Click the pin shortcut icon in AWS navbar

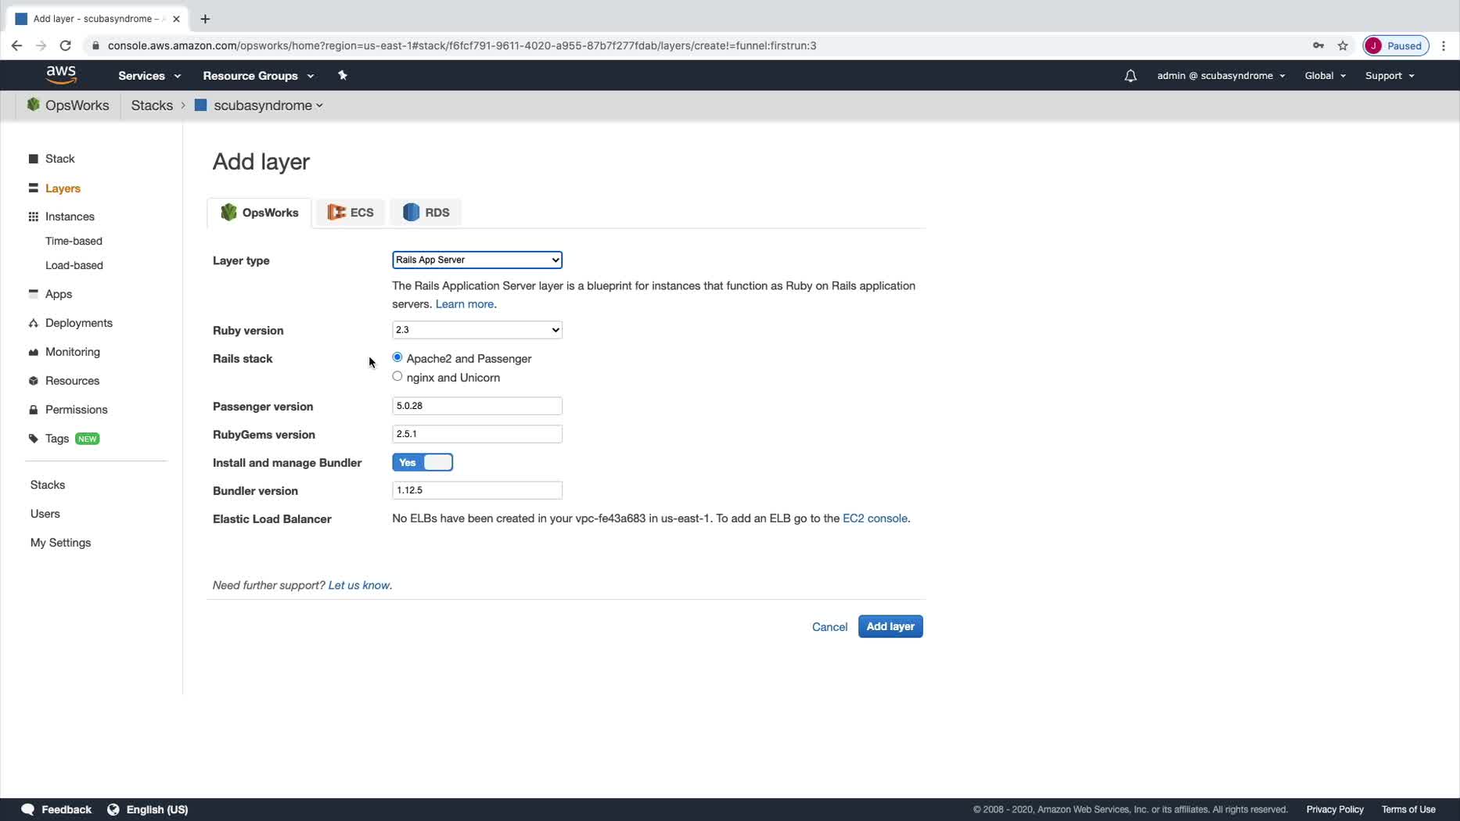342,75
